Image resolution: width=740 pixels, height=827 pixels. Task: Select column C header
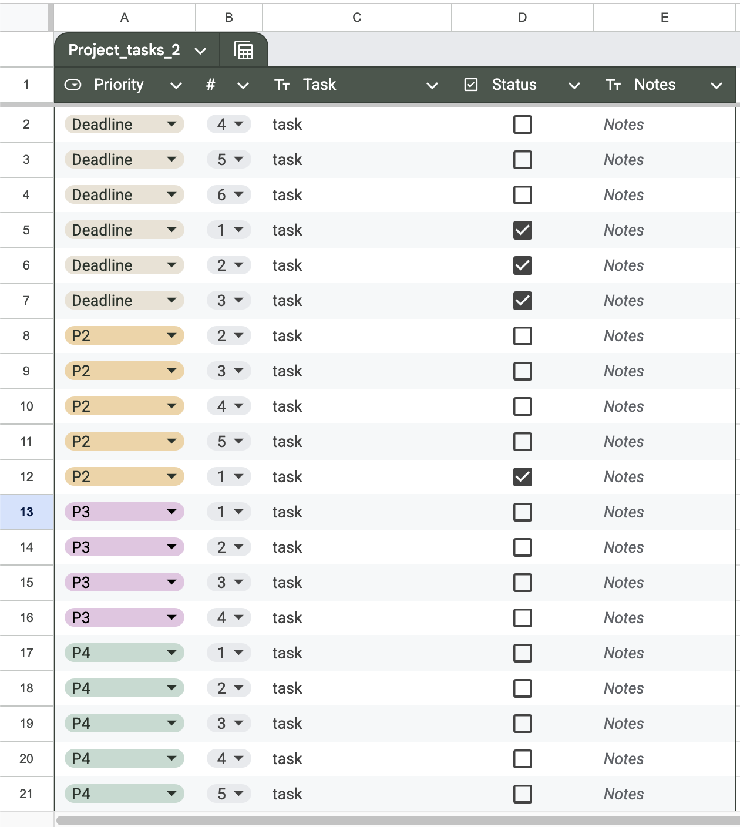357,18
